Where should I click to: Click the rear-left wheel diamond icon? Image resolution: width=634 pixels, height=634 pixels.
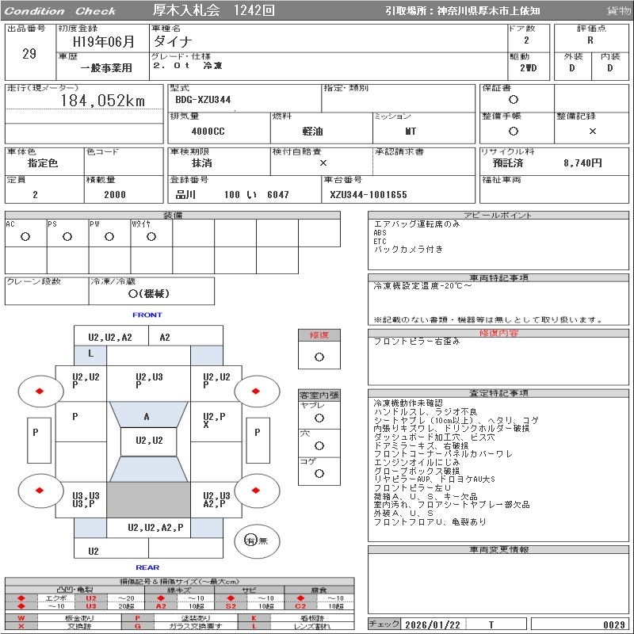pos(39,491)
